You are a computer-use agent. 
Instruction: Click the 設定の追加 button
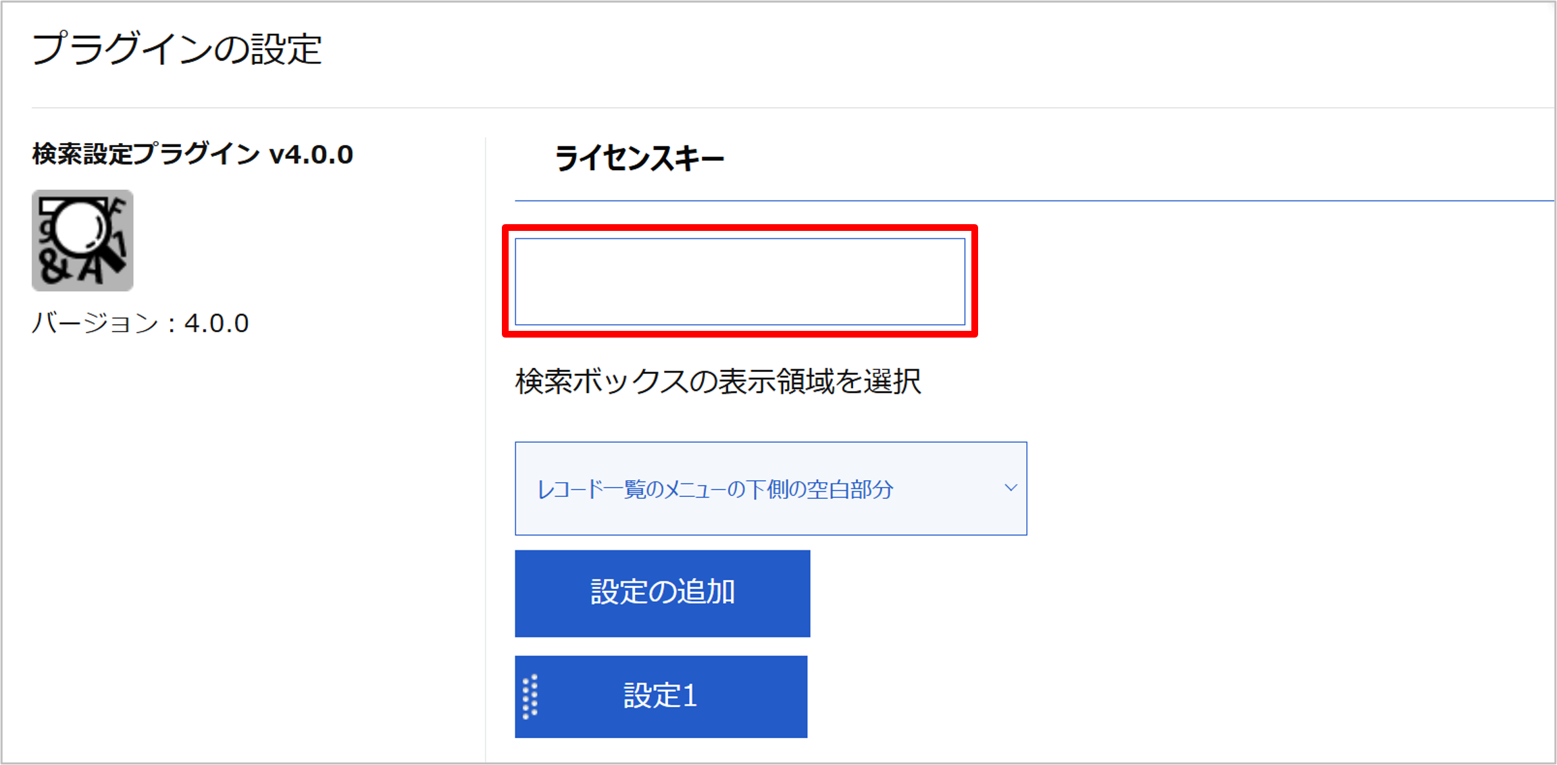[x=662, y=593]
